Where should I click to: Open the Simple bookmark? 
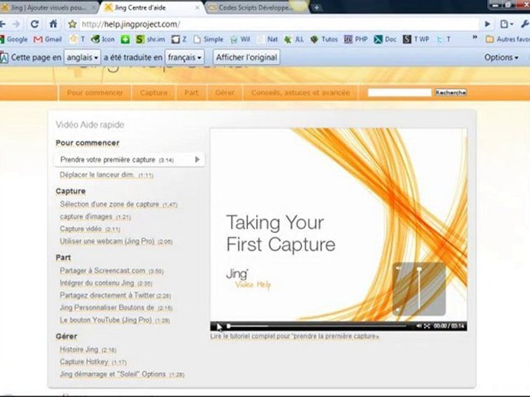tap(209, 39)
